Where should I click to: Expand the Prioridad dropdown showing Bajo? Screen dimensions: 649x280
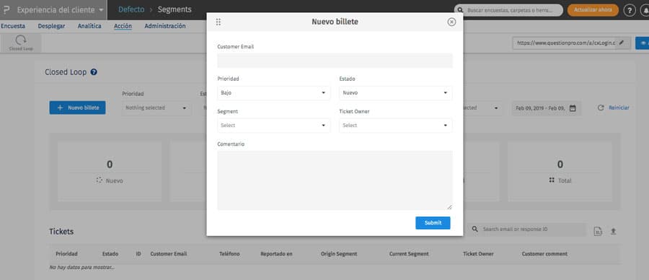273,93
